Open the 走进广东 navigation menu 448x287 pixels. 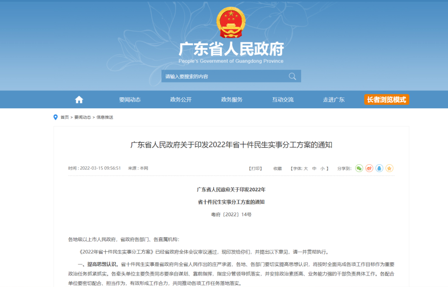coord(334,100)
